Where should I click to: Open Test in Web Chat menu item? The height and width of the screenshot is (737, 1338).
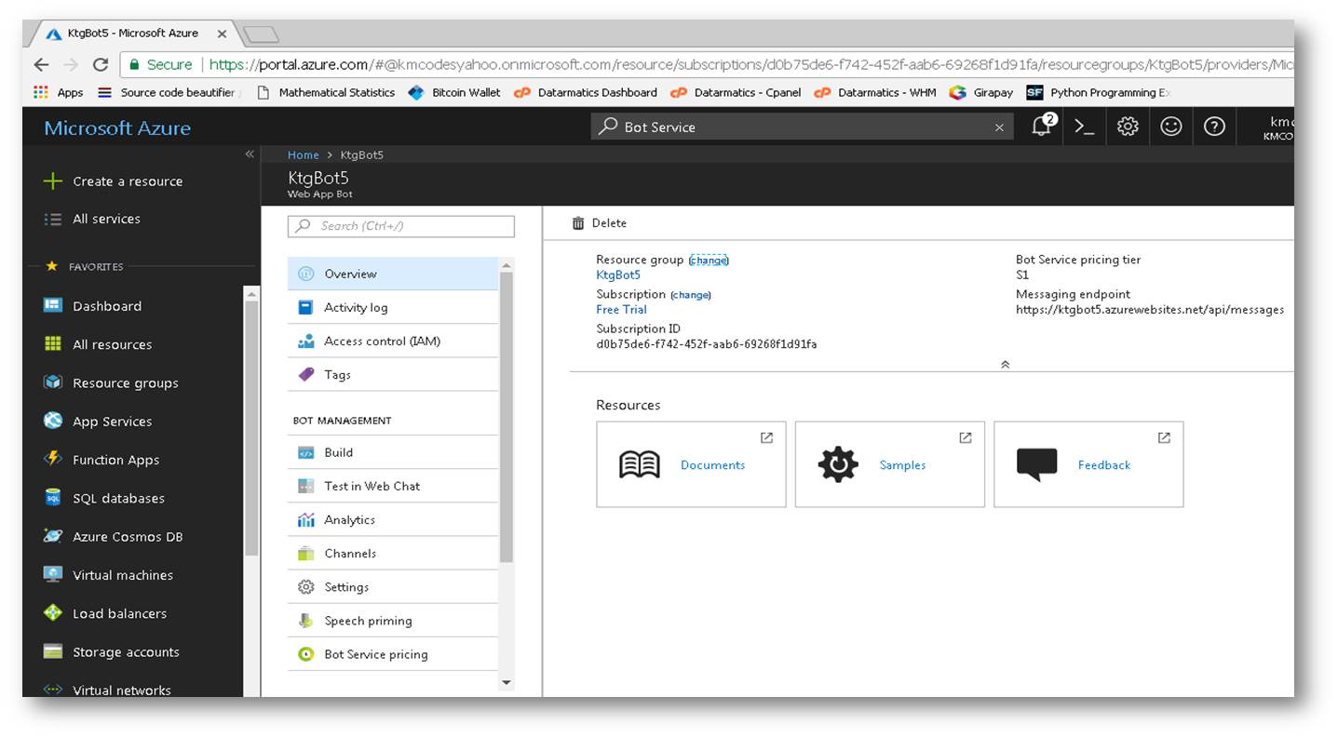372,486
